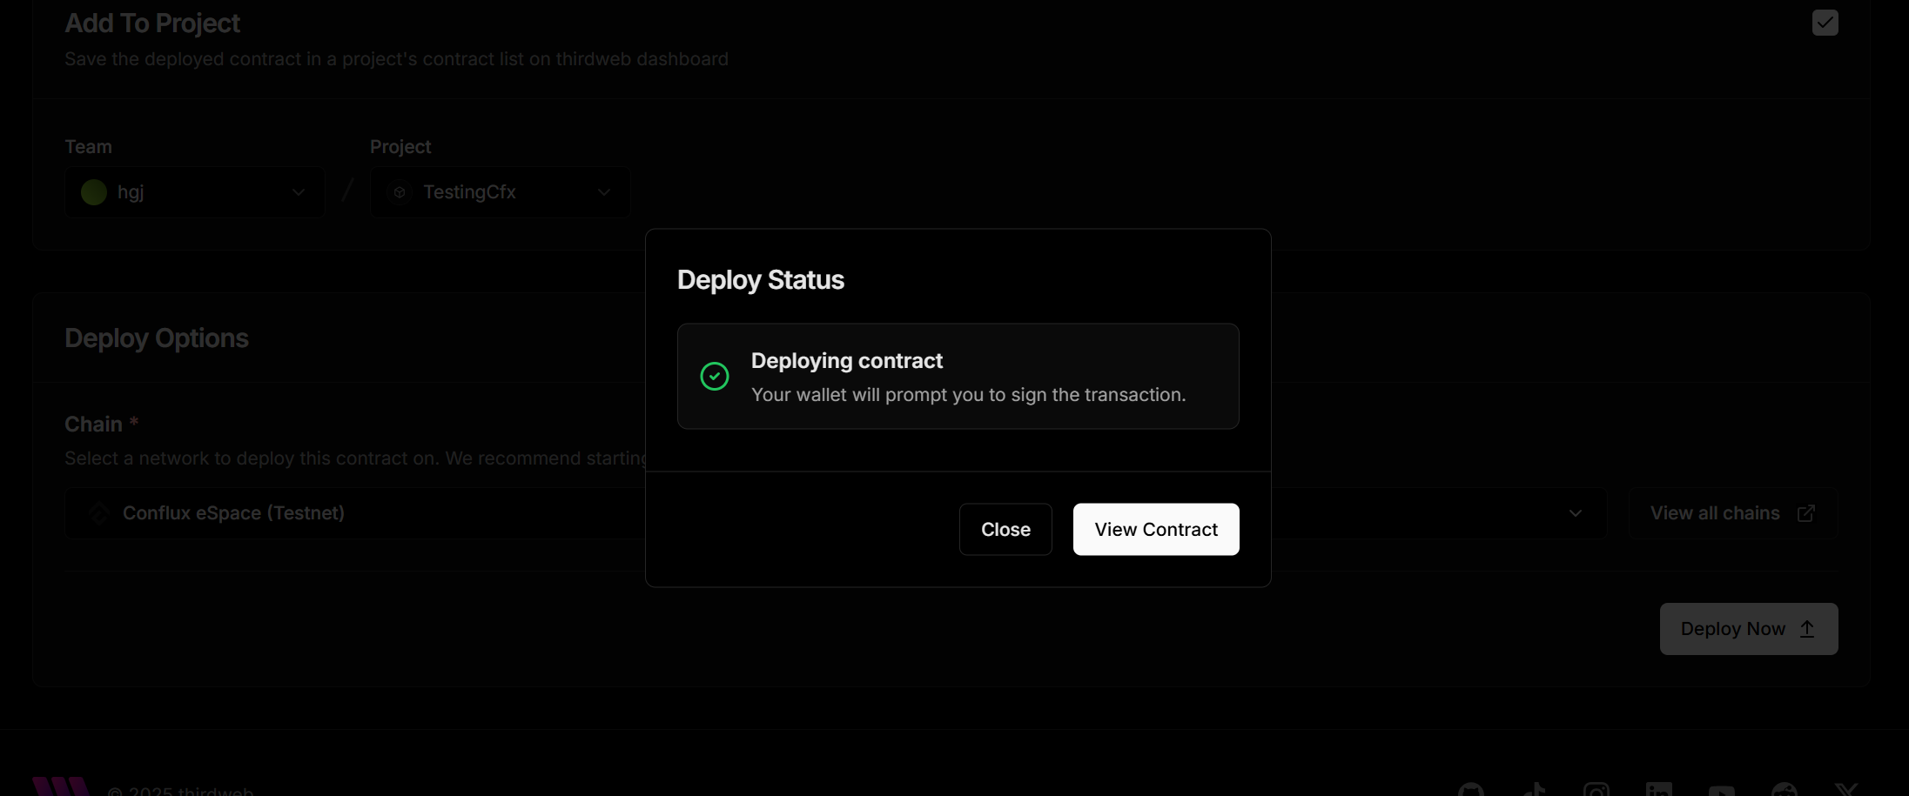Open the View all chains link

click(1732, 513)
